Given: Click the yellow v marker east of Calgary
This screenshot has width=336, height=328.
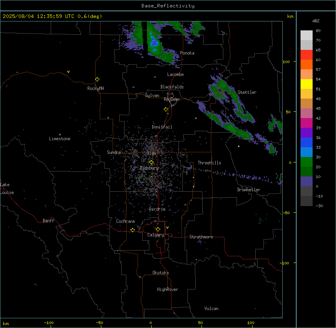Looking at the screenshot, I should (167, 227).
